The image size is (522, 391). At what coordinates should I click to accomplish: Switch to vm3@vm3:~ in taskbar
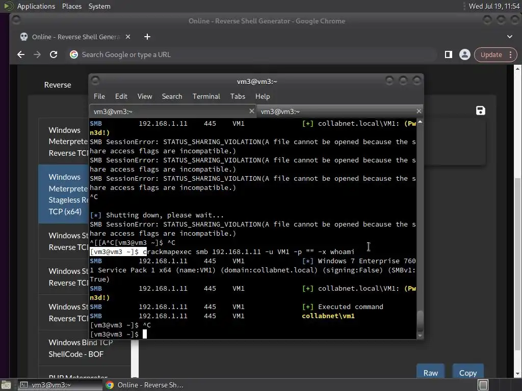pyautogui.click(x=59, y=385)
